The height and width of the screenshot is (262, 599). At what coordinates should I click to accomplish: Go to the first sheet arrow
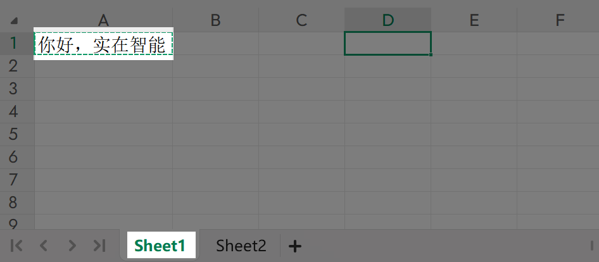pyautogui.click(x=17, y=246)
